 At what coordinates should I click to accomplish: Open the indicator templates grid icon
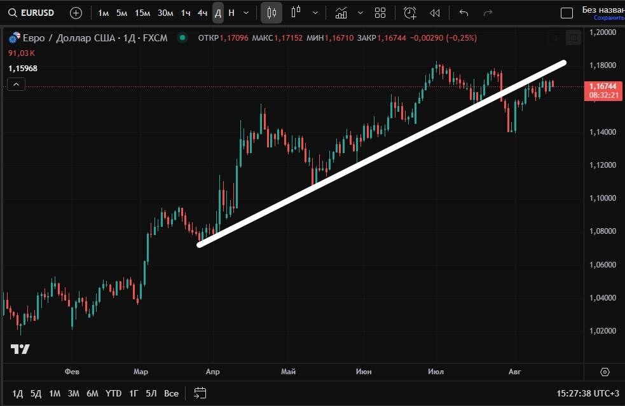click(x=380, y=13)
